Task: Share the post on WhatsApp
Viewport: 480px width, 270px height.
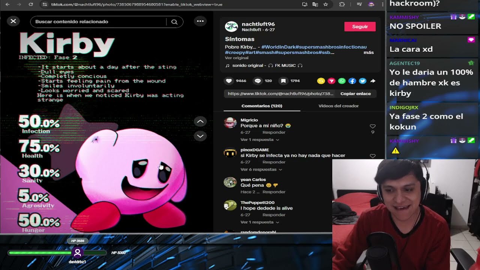Action: click(342, 81)
